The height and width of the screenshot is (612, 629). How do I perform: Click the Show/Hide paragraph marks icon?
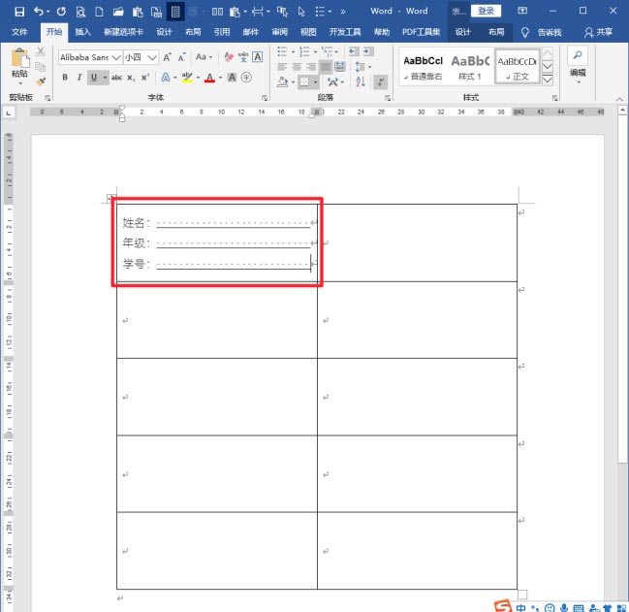380,81
